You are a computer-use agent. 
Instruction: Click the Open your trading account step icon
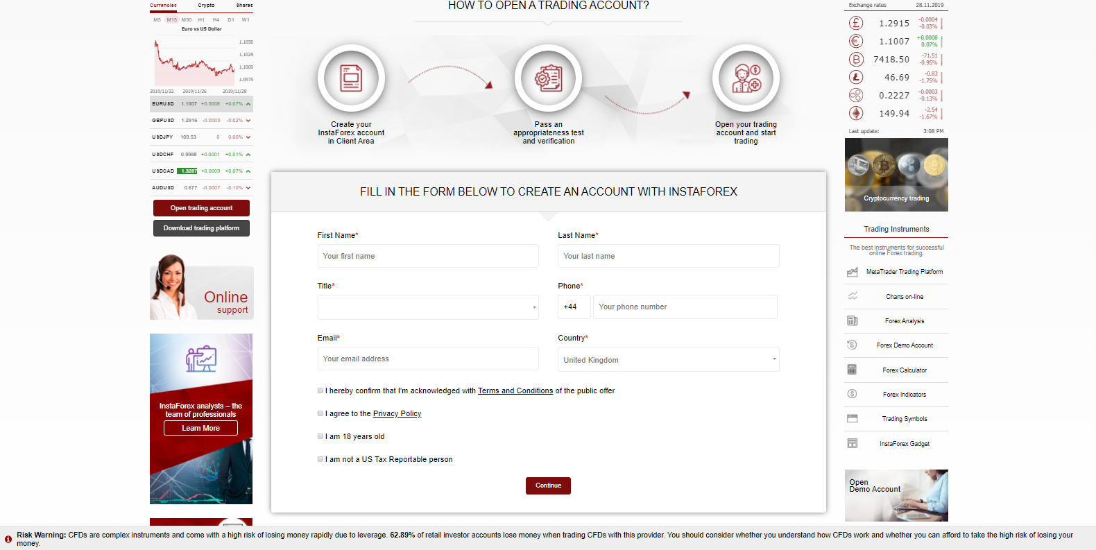[x=746, y=78]
